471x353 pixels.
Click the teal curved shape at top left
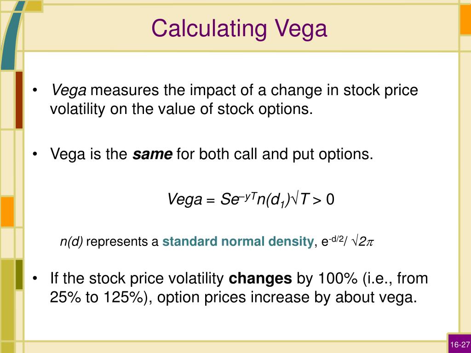tap(11, 35)
